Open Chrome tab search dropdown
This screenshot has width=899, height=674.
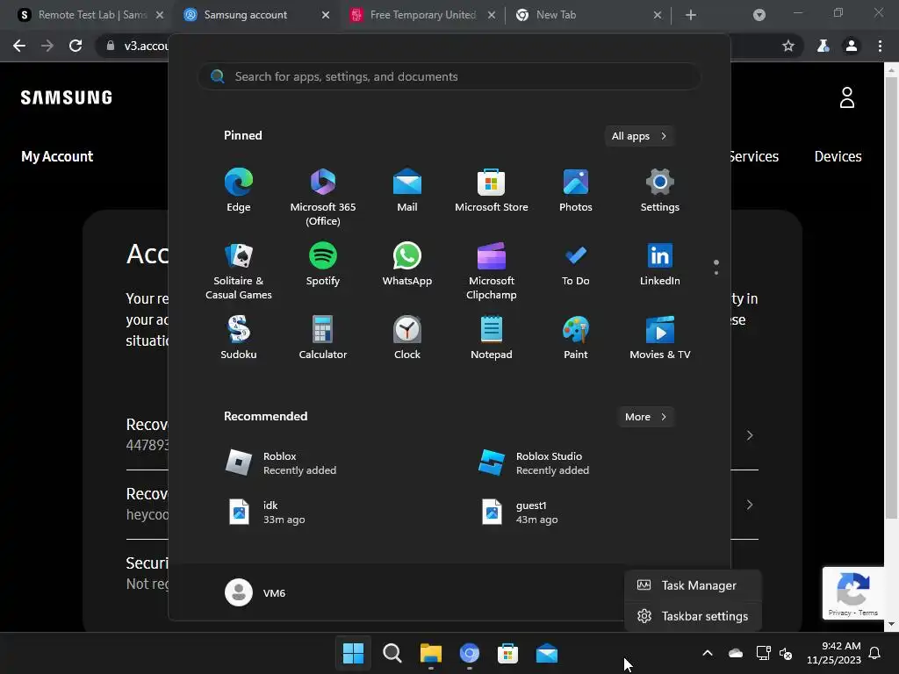[x=759, y=15]
